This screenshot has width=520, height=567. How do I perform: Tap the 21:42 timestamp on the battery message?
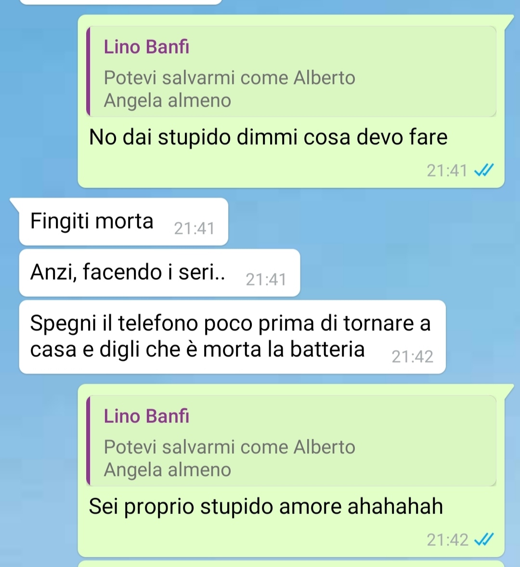click(412, 357)
